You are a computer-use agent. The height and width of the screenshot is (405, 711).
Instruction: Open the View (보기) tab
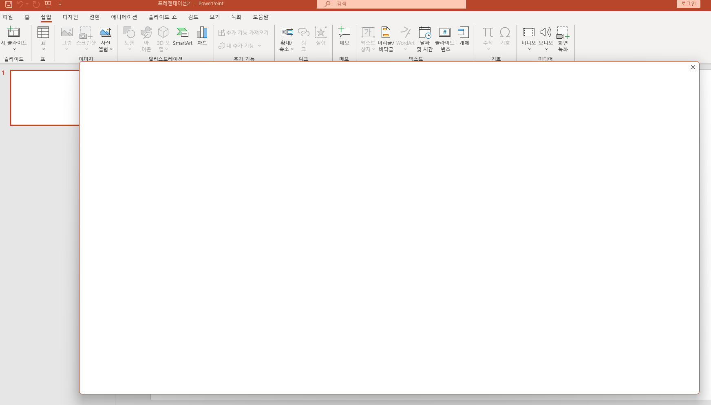(215, 17)
